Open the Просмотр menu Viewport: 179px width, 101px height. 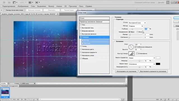[x=73, y=6]
